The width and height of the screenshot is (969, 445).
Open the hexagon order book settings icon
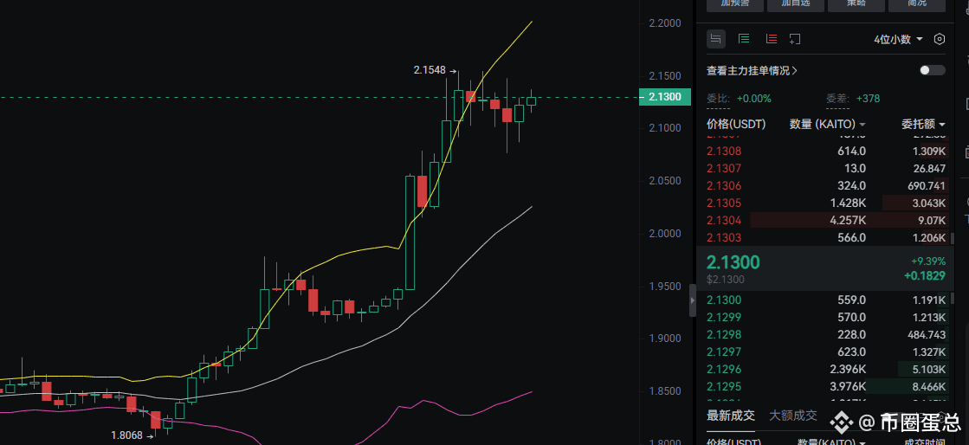coord(940,39)
